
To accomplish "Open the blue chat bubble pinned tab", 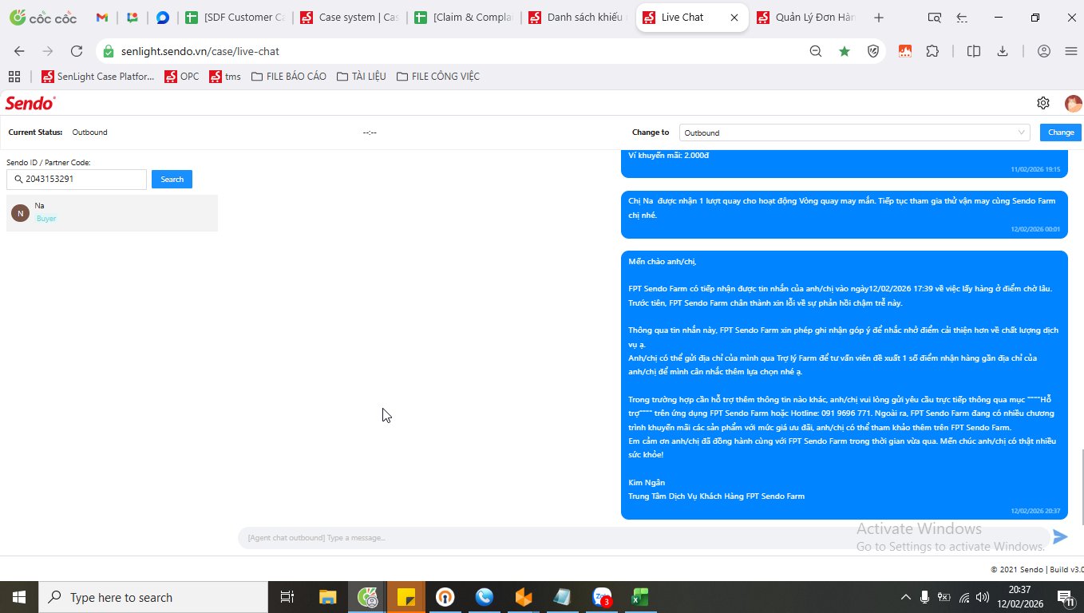I will [x=162, y=18].
